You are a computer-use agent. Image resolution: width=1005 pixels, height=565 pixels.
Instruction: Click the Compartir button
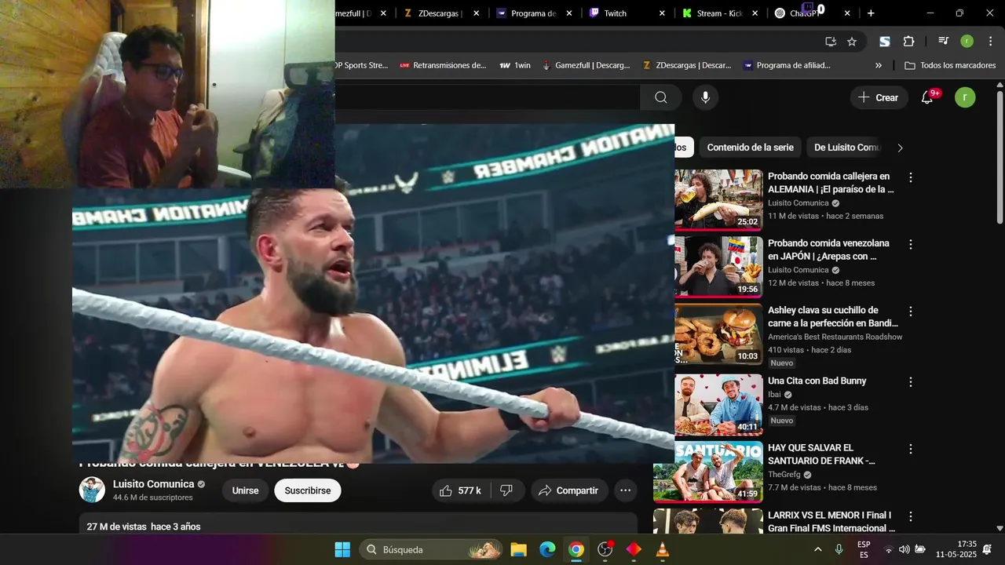[569, 490]
